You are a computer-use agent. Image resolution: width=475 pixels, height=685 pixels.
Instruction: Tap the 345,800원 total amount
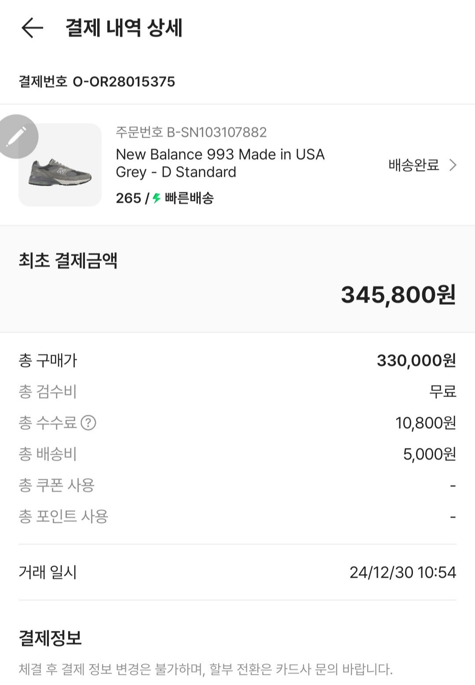(x=398, y=295)
